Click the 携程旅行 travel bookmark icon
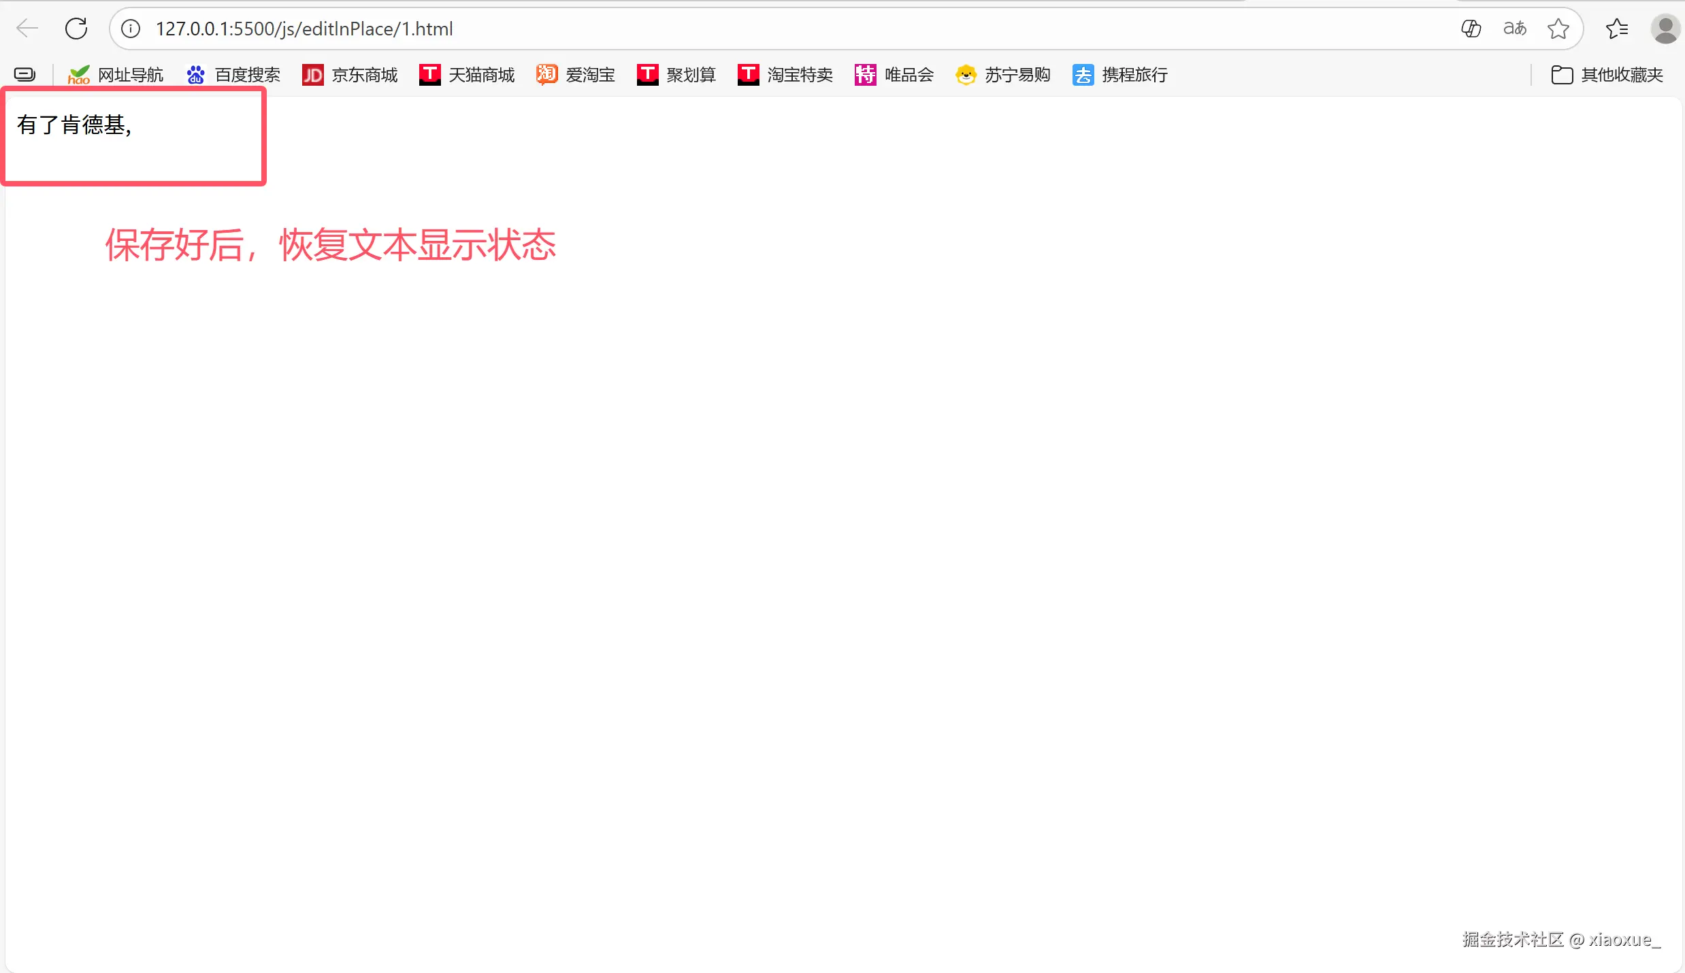Image resolution: width=1685 pixels, height=973 pixels. point(1119,75)
